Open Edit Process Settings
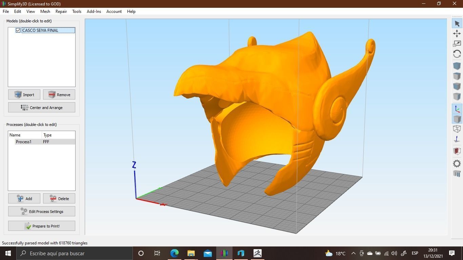 tap(42, 212)
